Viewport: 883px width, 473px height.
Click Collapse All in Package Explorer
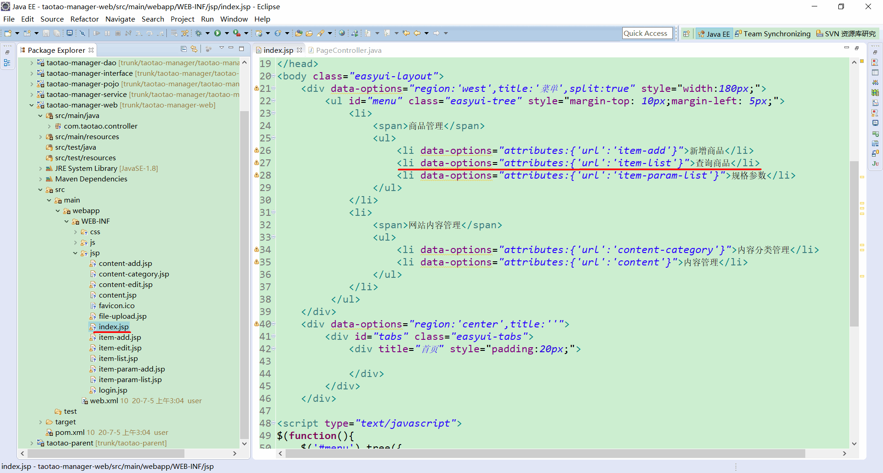coord(183,49)
